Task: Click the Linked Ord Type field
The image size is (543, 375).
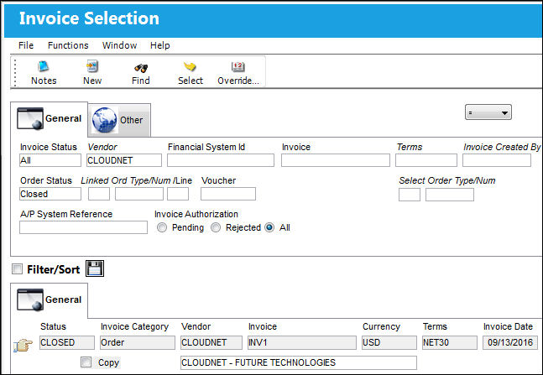Action: coord(99,194)
